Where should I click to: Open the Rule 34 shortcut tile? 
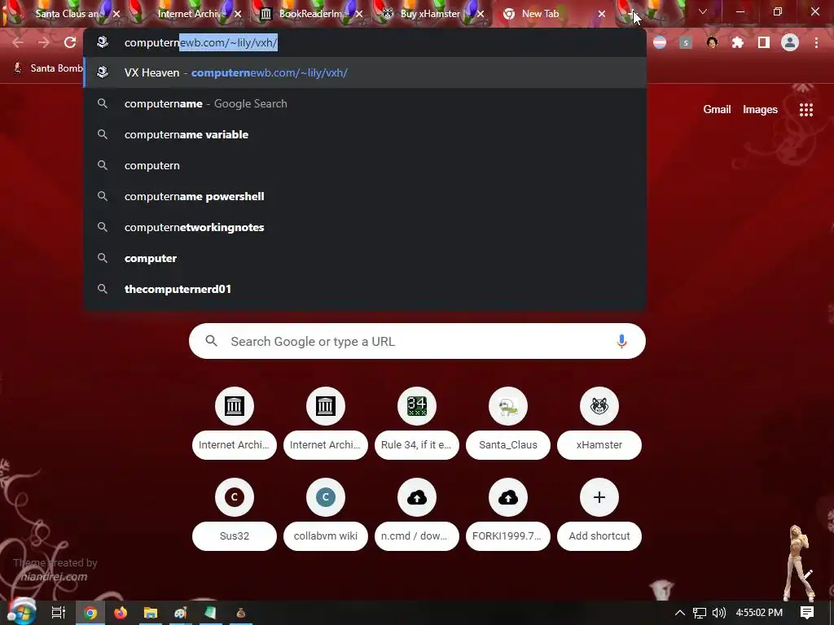[416, 423]
